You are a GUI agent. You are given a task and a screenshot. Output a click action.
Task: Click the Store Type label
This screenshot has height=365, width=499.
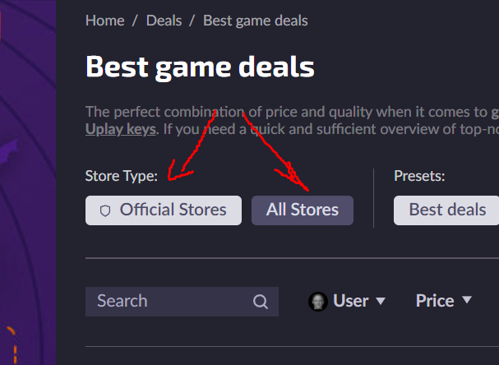pos(121,175)
